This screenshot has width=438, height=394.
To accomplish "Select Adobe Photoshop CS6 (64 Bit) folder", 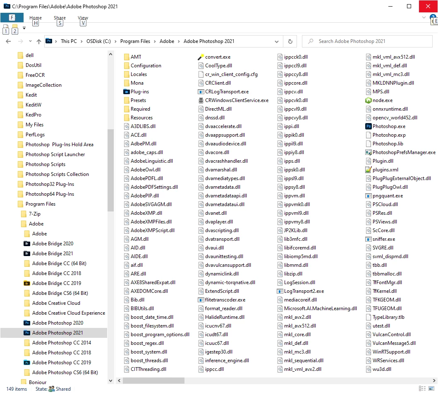I will point(65,372).
